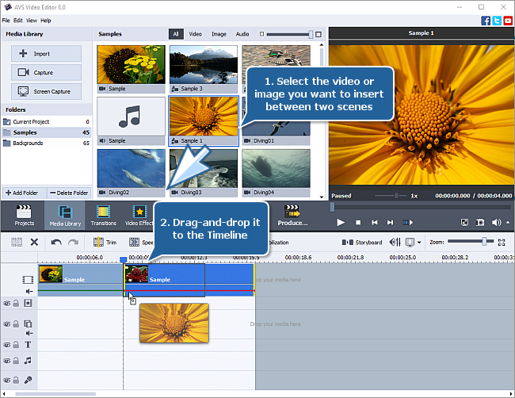Toggle visibility of the text track
This screenshot has height=398, width=515.
point(7,345)
